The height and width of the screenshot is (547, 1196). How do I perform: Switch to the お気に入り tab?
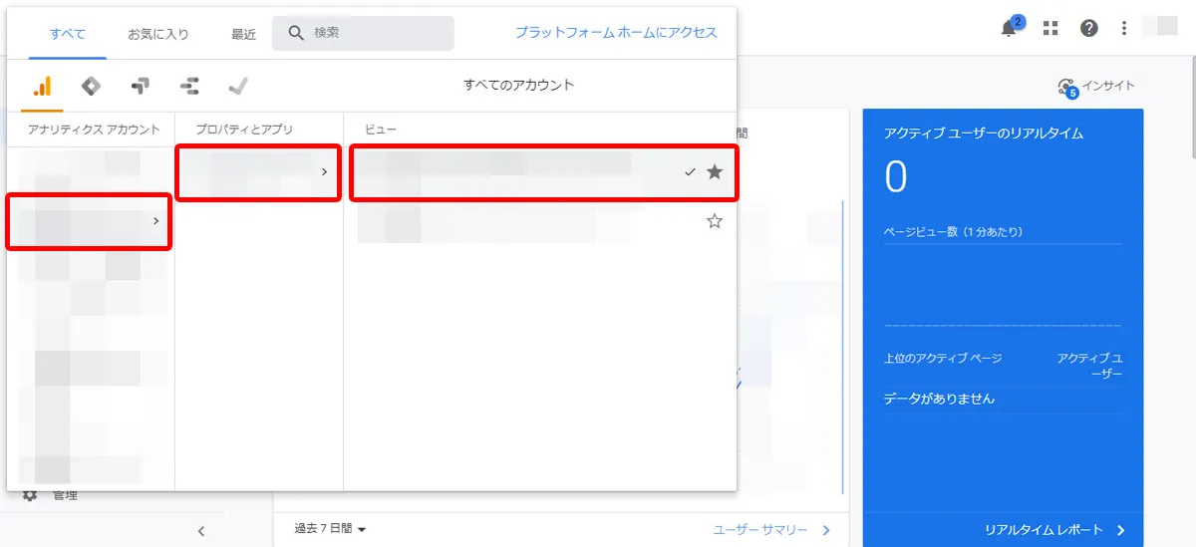[x=157, y=34]
